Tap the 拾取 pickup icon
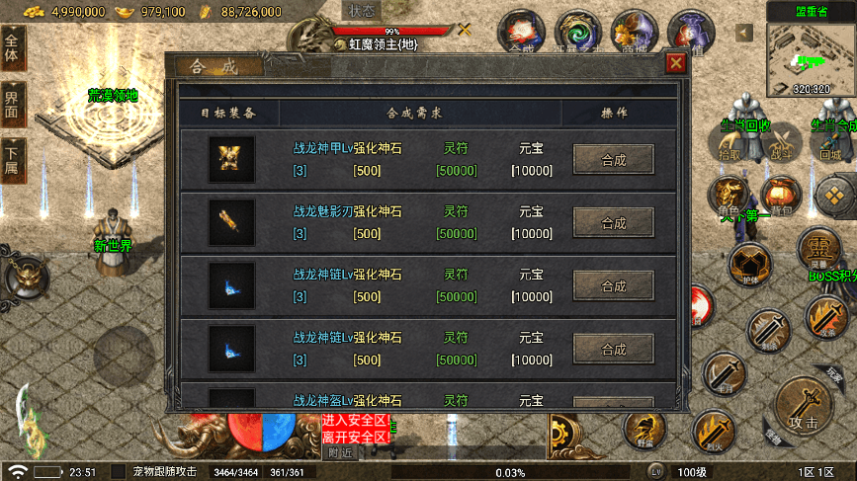Image resolution: width=857 pixels, height=481 pixels. 729,144
